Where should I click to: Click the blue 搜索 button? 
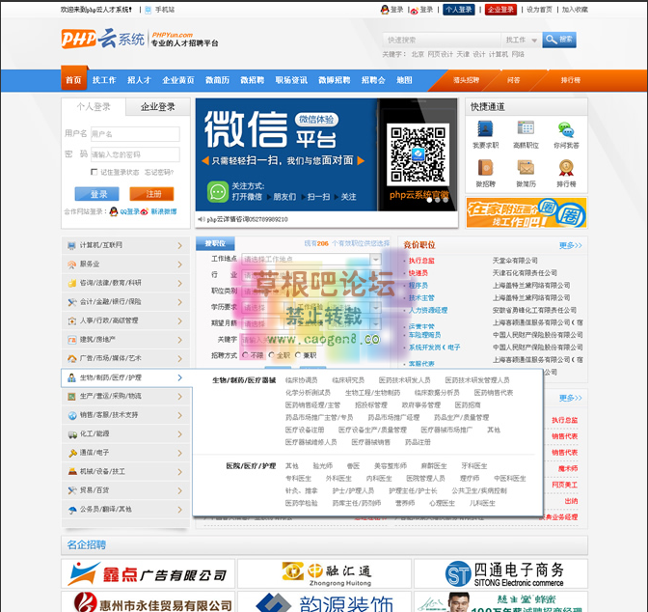point(559,41)
